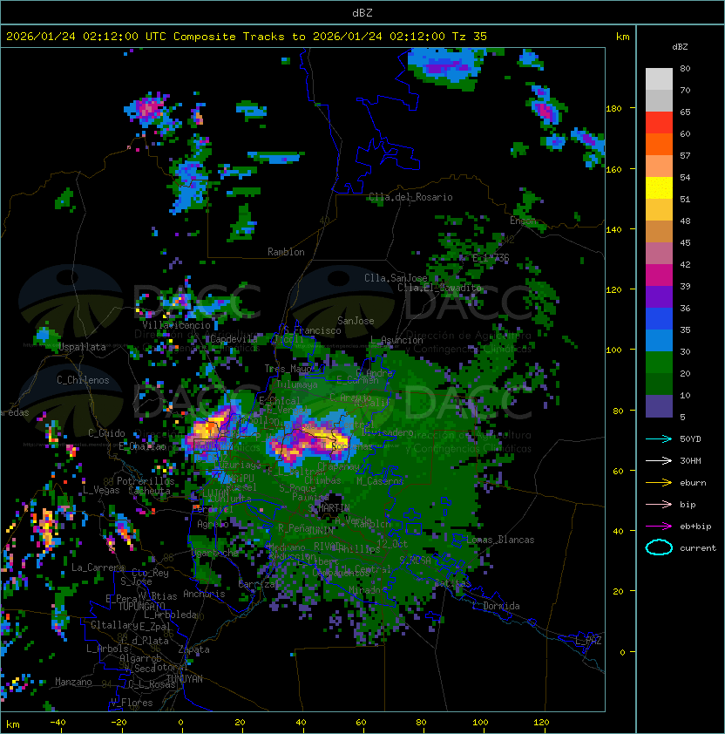Select the slate violet 5-10 dBZ swatch
Image resolution: width=725 pixels, height=734 pixels.
pyautogui.click(x=659, y=406)
